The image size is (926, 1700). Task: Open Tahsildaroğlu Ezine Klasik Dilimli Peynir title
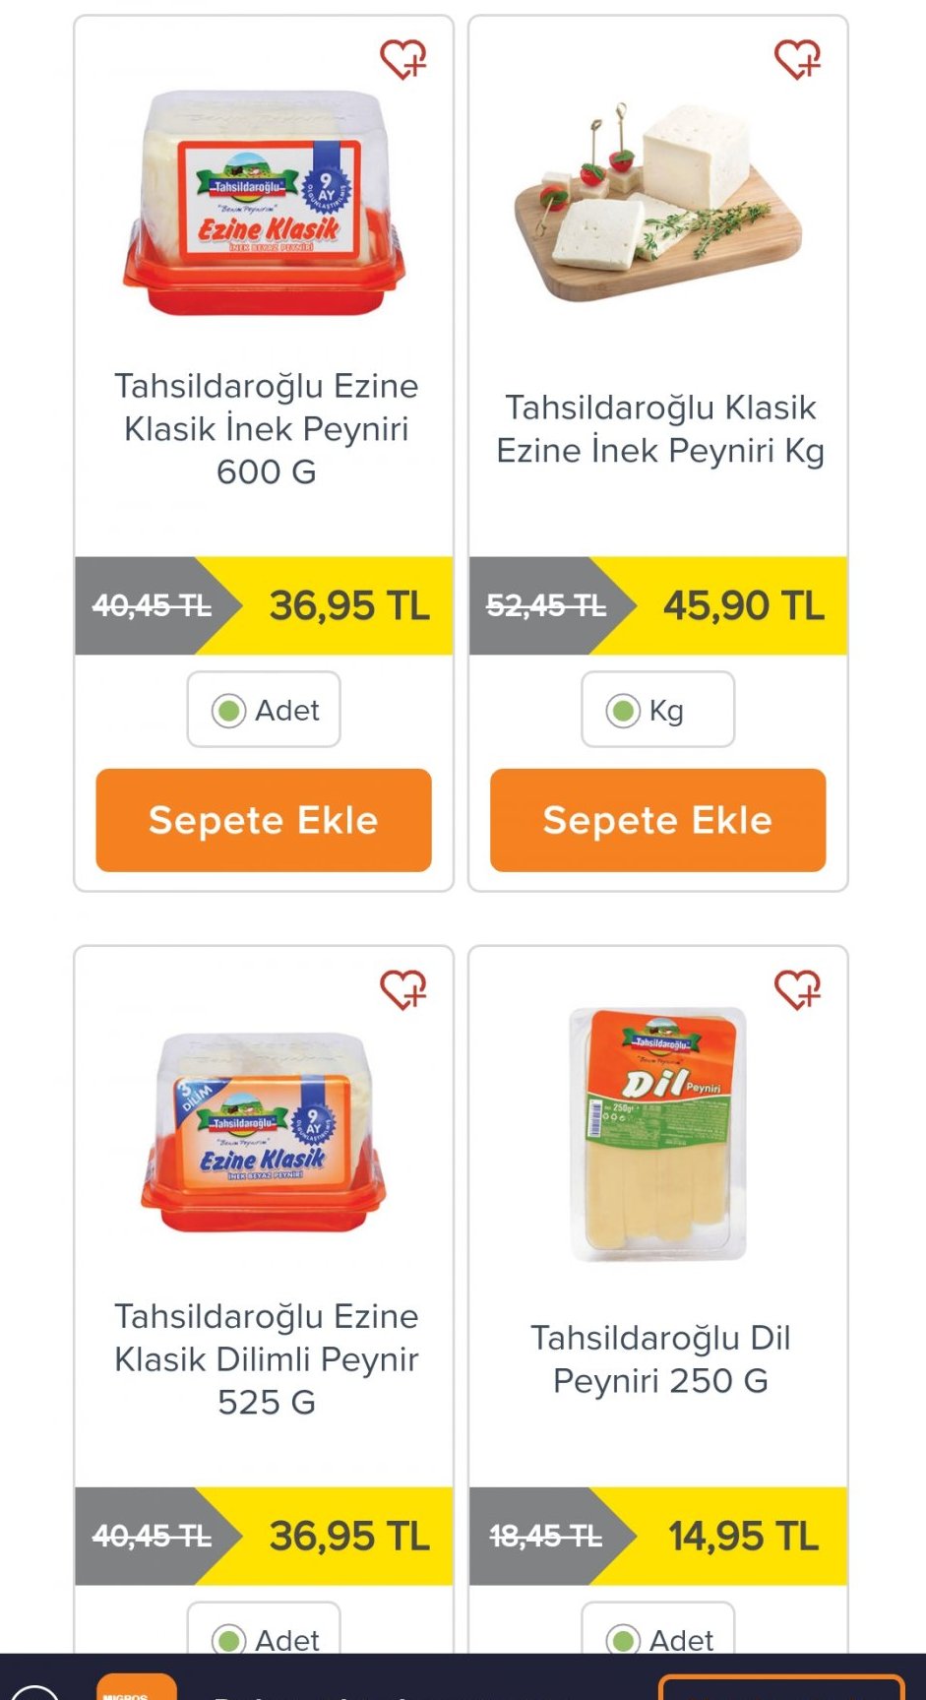coord(266,1358)
